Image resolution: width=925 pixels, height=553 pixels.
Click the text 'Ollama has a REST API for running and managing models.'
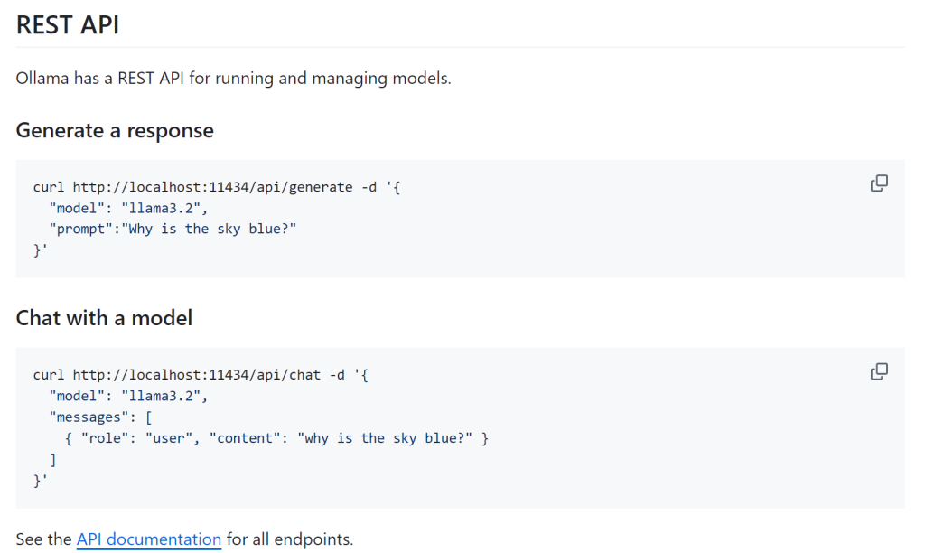pyautogui.click(x=234, y=79)
